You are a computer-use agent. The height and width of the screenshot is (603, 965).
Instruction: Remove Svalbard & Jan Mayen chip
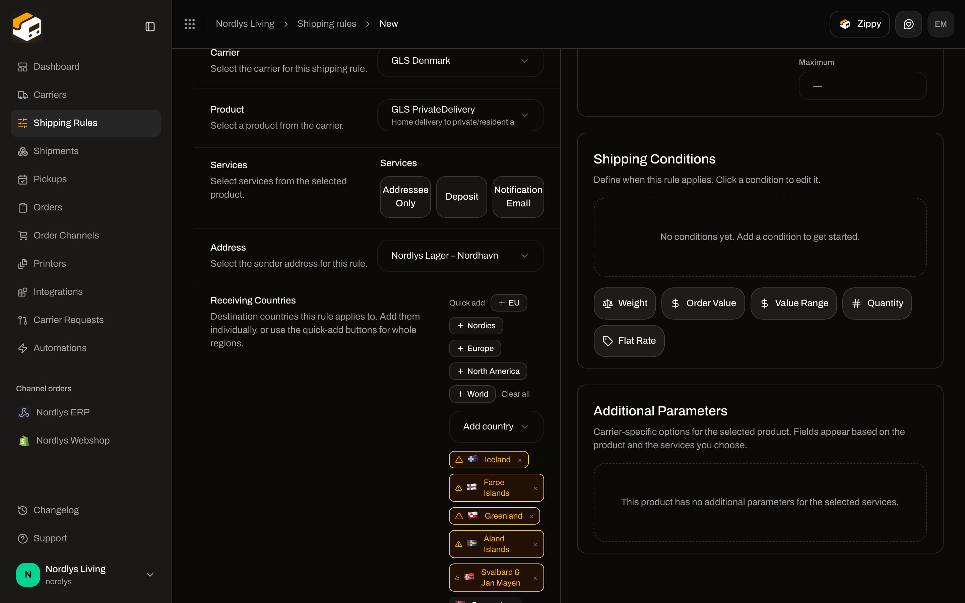535,578
